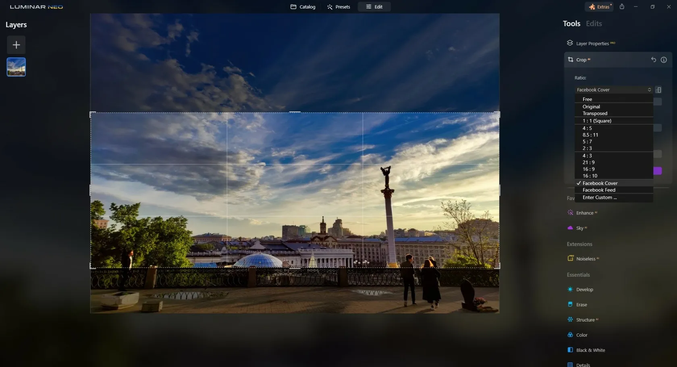Open the Ratio dropdown
This screenshot has height=367, width=677.
coord(613,90)
